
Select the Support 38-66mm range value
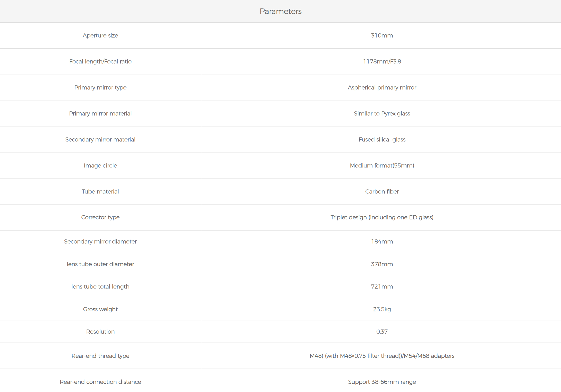tap(382, 382)
